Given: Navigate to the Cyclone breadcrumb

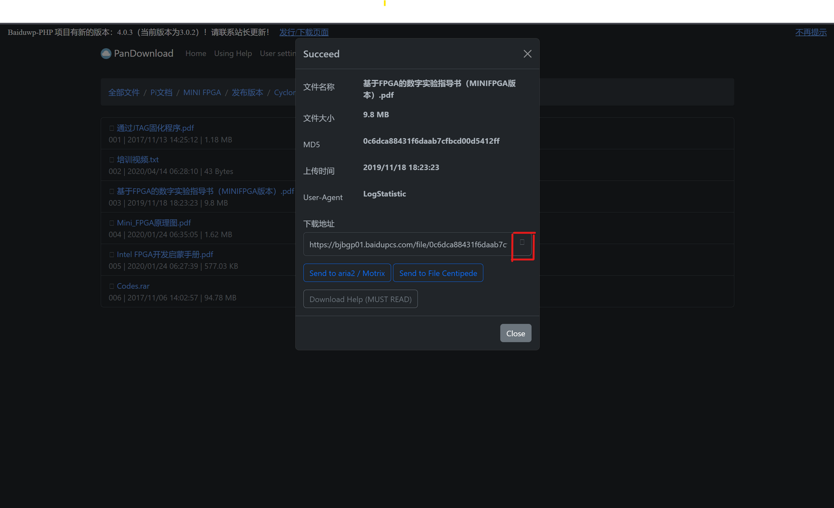Looking at the screenshot, I should pyautogui.click(x=285, y=92).
